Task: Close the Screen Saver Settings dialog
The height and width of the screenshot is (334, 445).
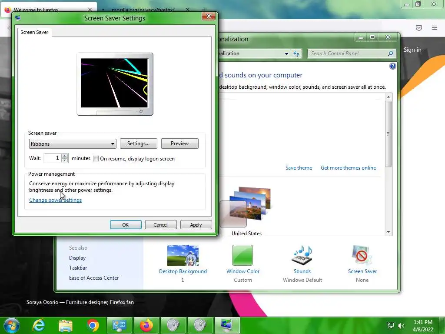Action: [x=208, y=16]
